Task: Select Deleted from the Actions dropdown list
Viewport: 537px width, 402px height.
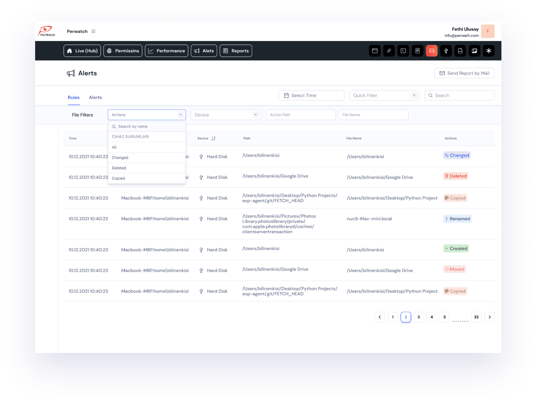Action: tap(119, 167)
